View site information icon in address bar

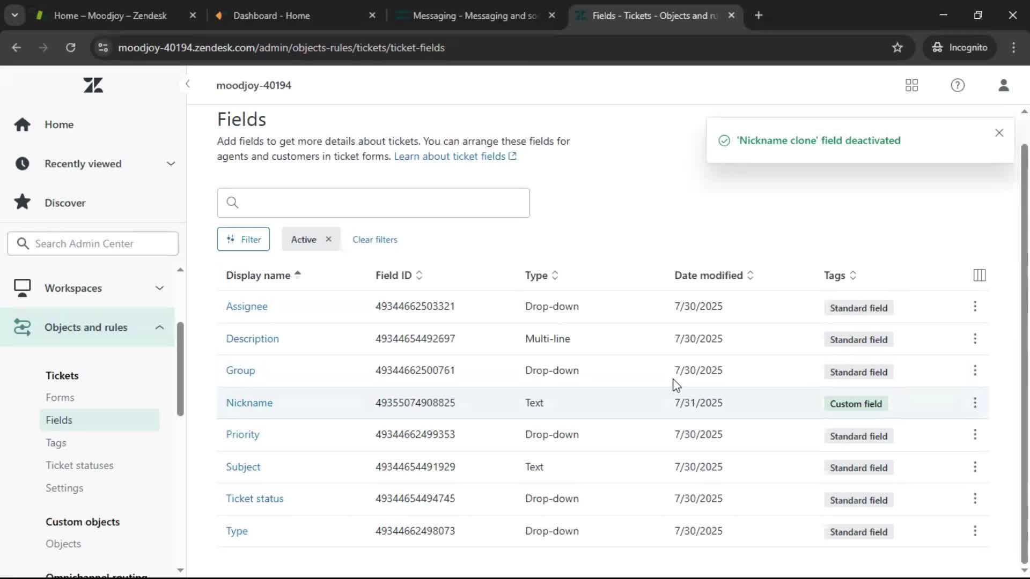pos(102,48)
